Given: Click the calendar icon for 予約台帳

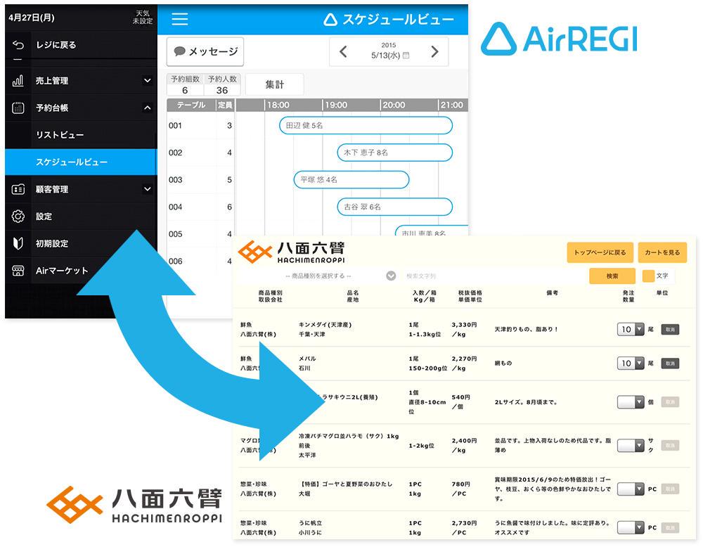Looking at the screenshot, I should point(18,108).
